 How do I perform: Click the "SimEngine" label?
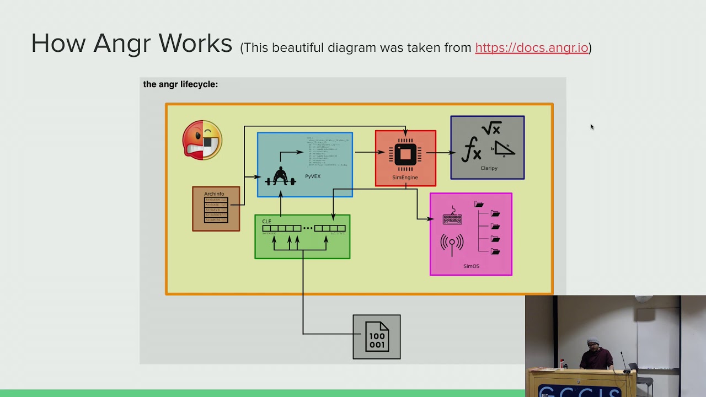tap(405, 178)
